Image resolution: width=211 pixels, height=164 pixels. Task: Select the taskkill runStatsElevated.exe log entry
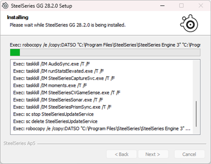coord(59,71)
